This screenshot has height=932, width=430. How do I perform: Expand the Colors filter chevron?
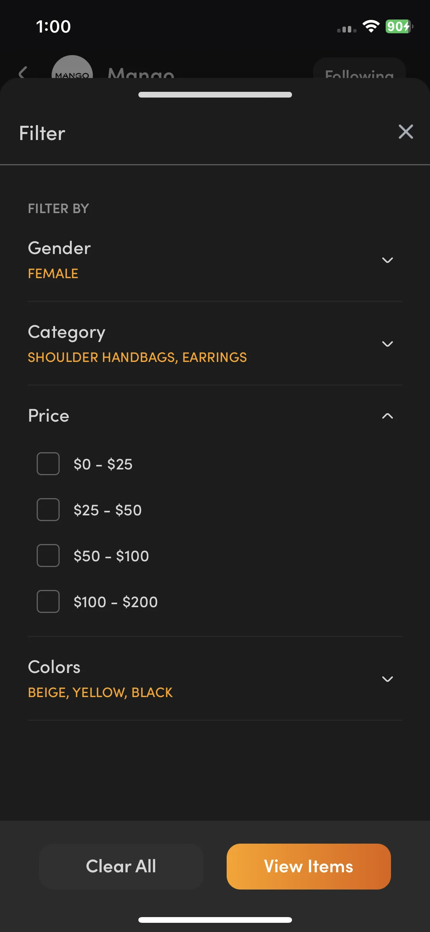(x=388, y=679)
